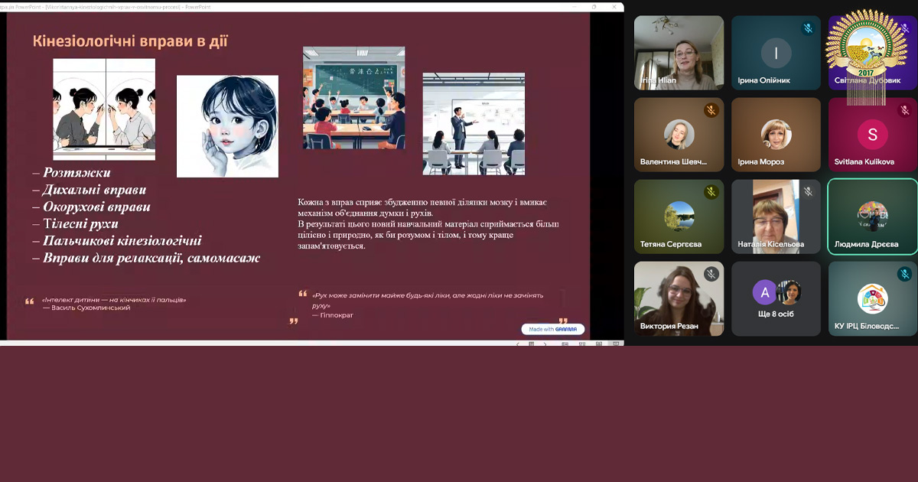Screen dimensions: 918x482
Task: Go to the previous slide arrow
Action: pyautogui.click(x=518, y=344)
